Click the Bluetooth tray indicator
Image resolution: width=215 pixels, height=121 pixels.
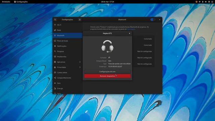click(203, 2)
